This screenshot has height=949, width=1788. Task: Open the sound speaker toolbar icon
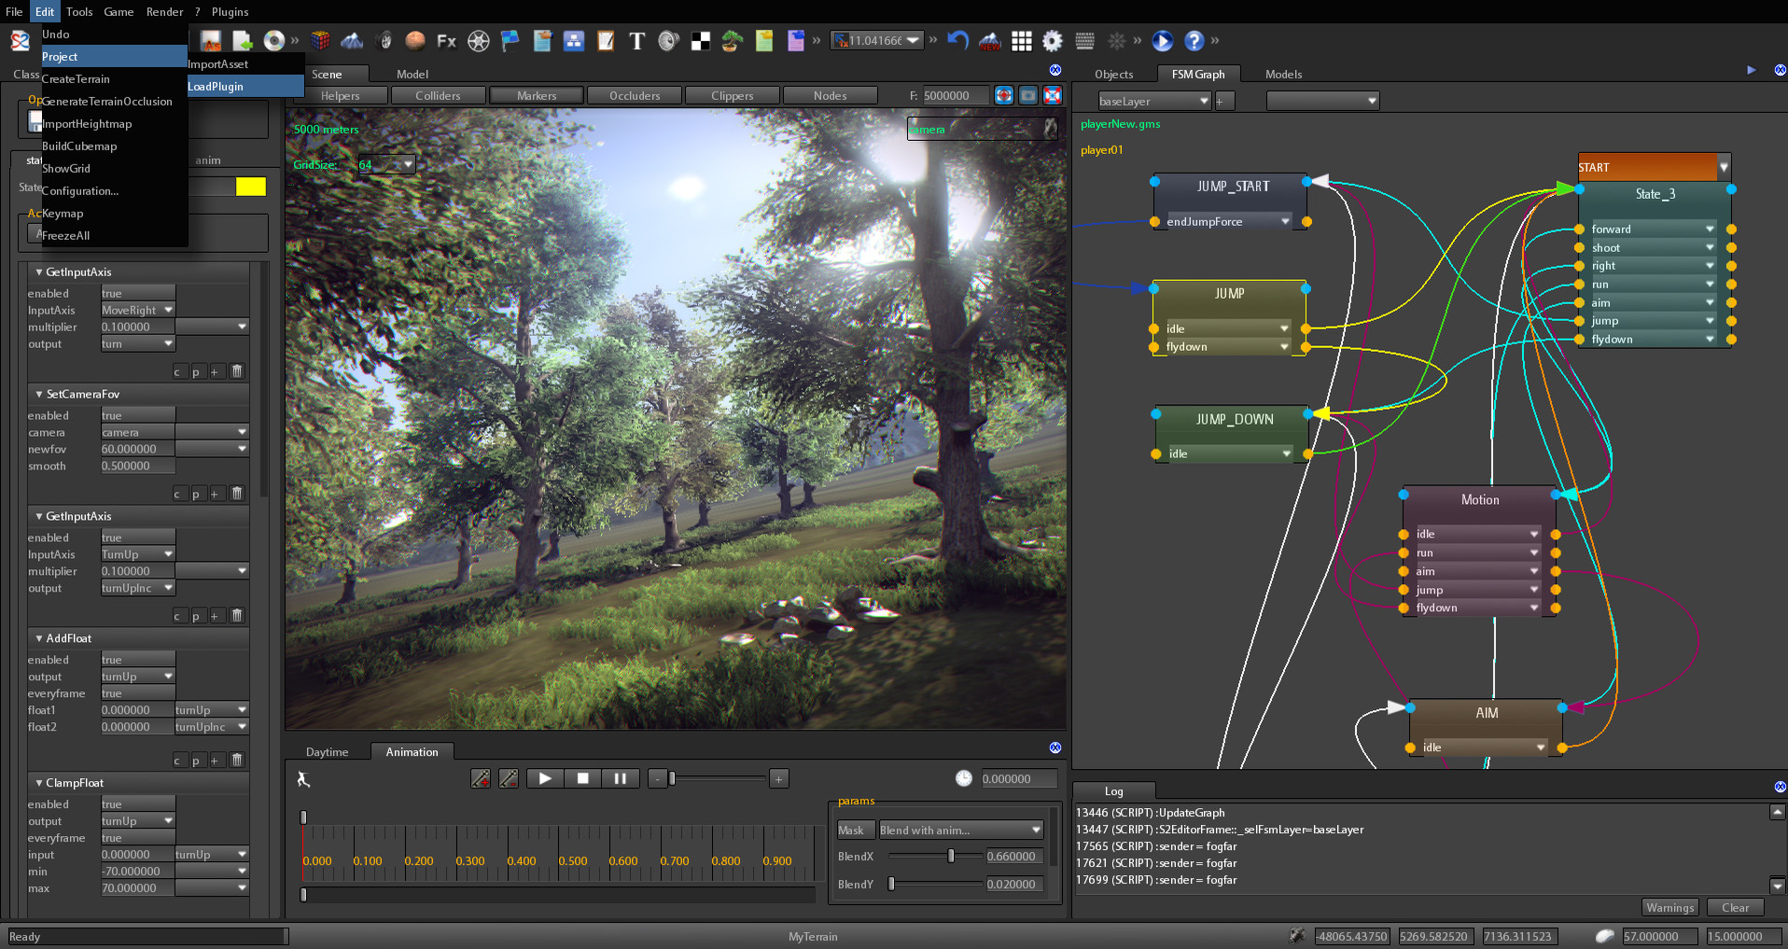(x=668, y=41)
